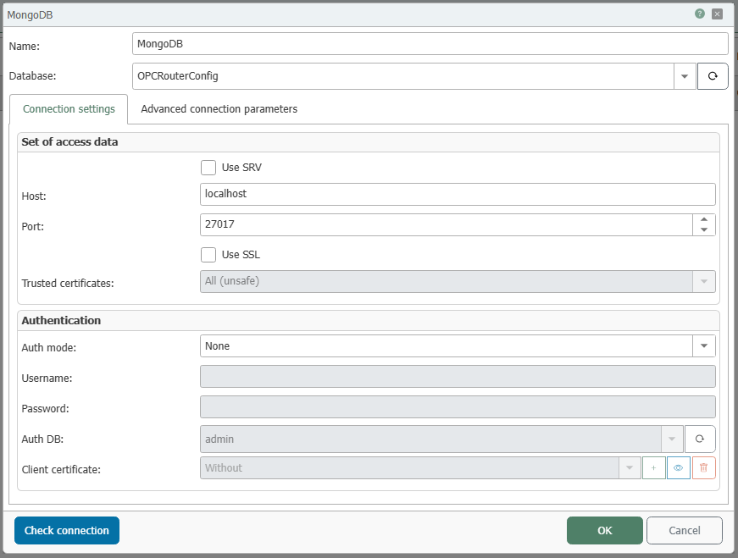The height and width of the screenshot is (558, 738).
Task: Refresh the Database list
Action: 713,76
